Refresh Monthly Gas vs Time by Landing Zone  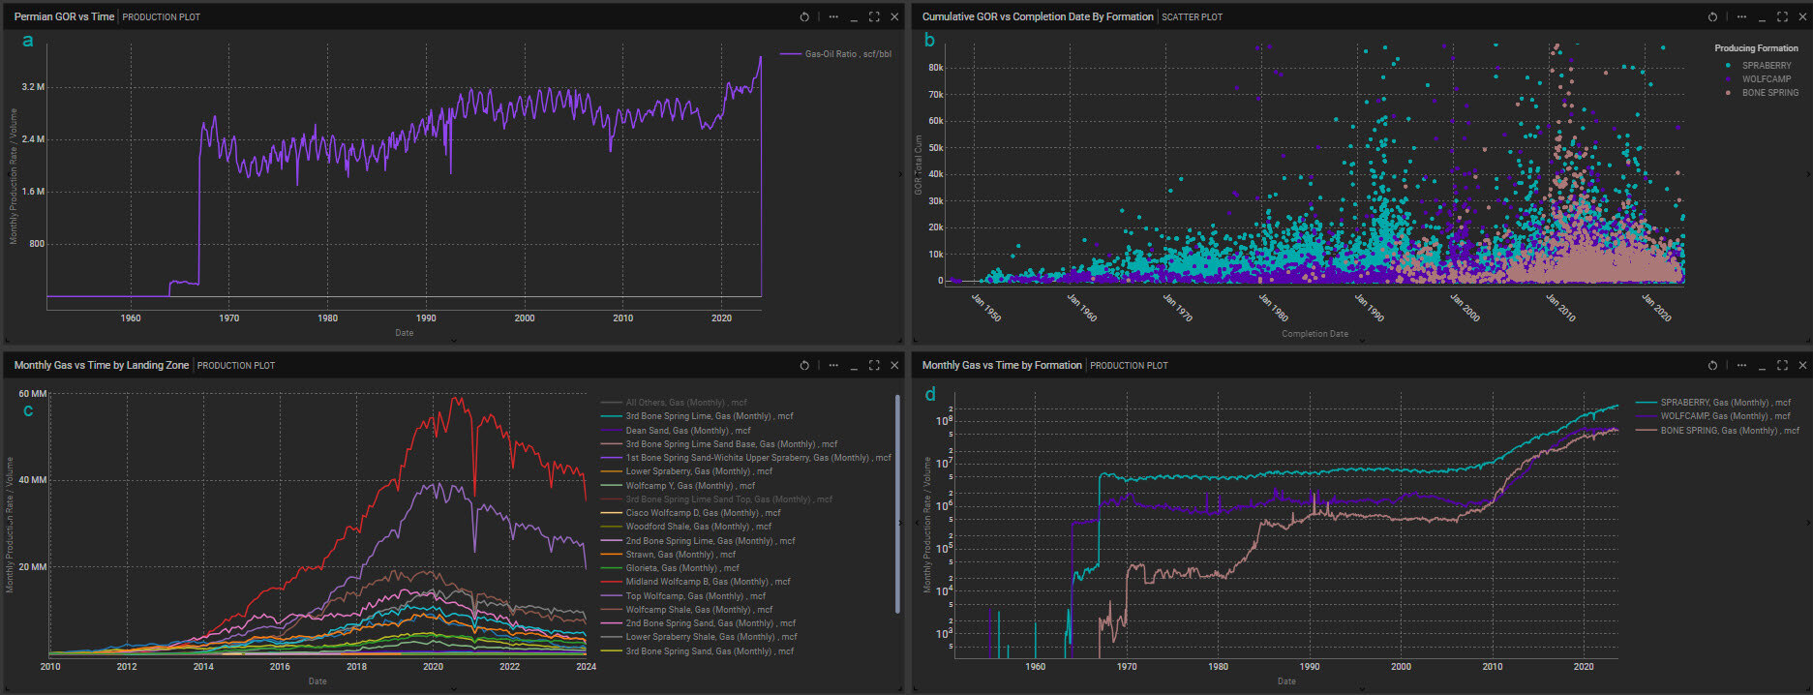point(804,365)
